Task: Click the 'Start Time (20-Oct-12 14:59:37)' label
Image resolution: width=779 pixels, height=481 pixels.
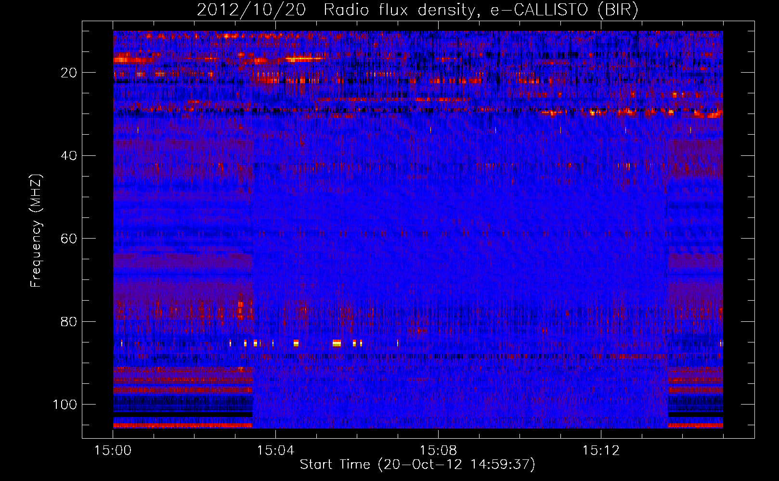Action: tap(418, 465)
